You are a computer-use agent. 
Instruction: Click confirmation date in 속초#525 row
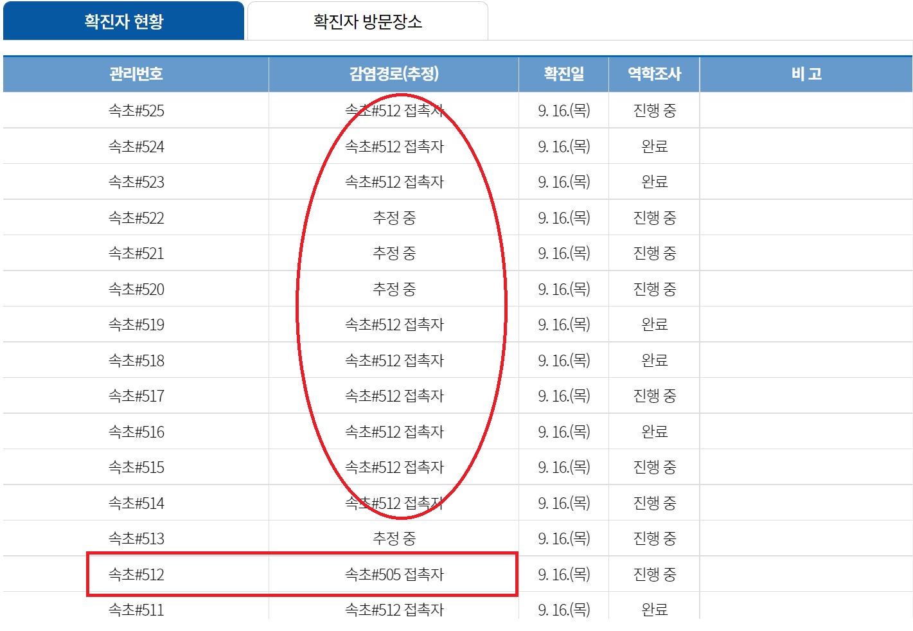coord(564,111)
